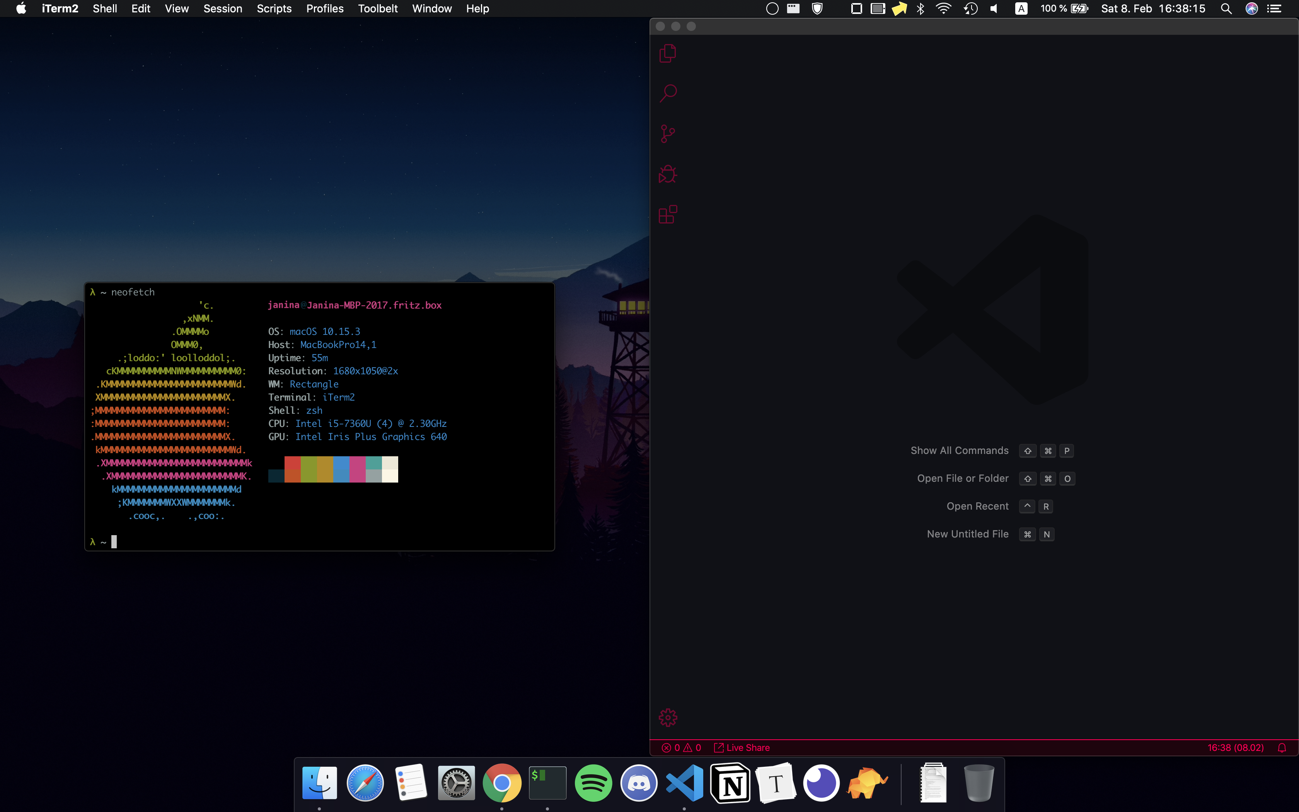
Task: Click the red color block in neofetch output
Action: (292, 463)
